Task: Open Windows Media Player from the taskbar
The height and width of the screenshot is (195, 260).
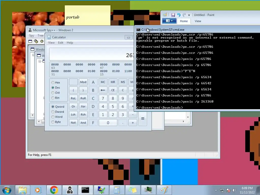Action: pos(38,190)
